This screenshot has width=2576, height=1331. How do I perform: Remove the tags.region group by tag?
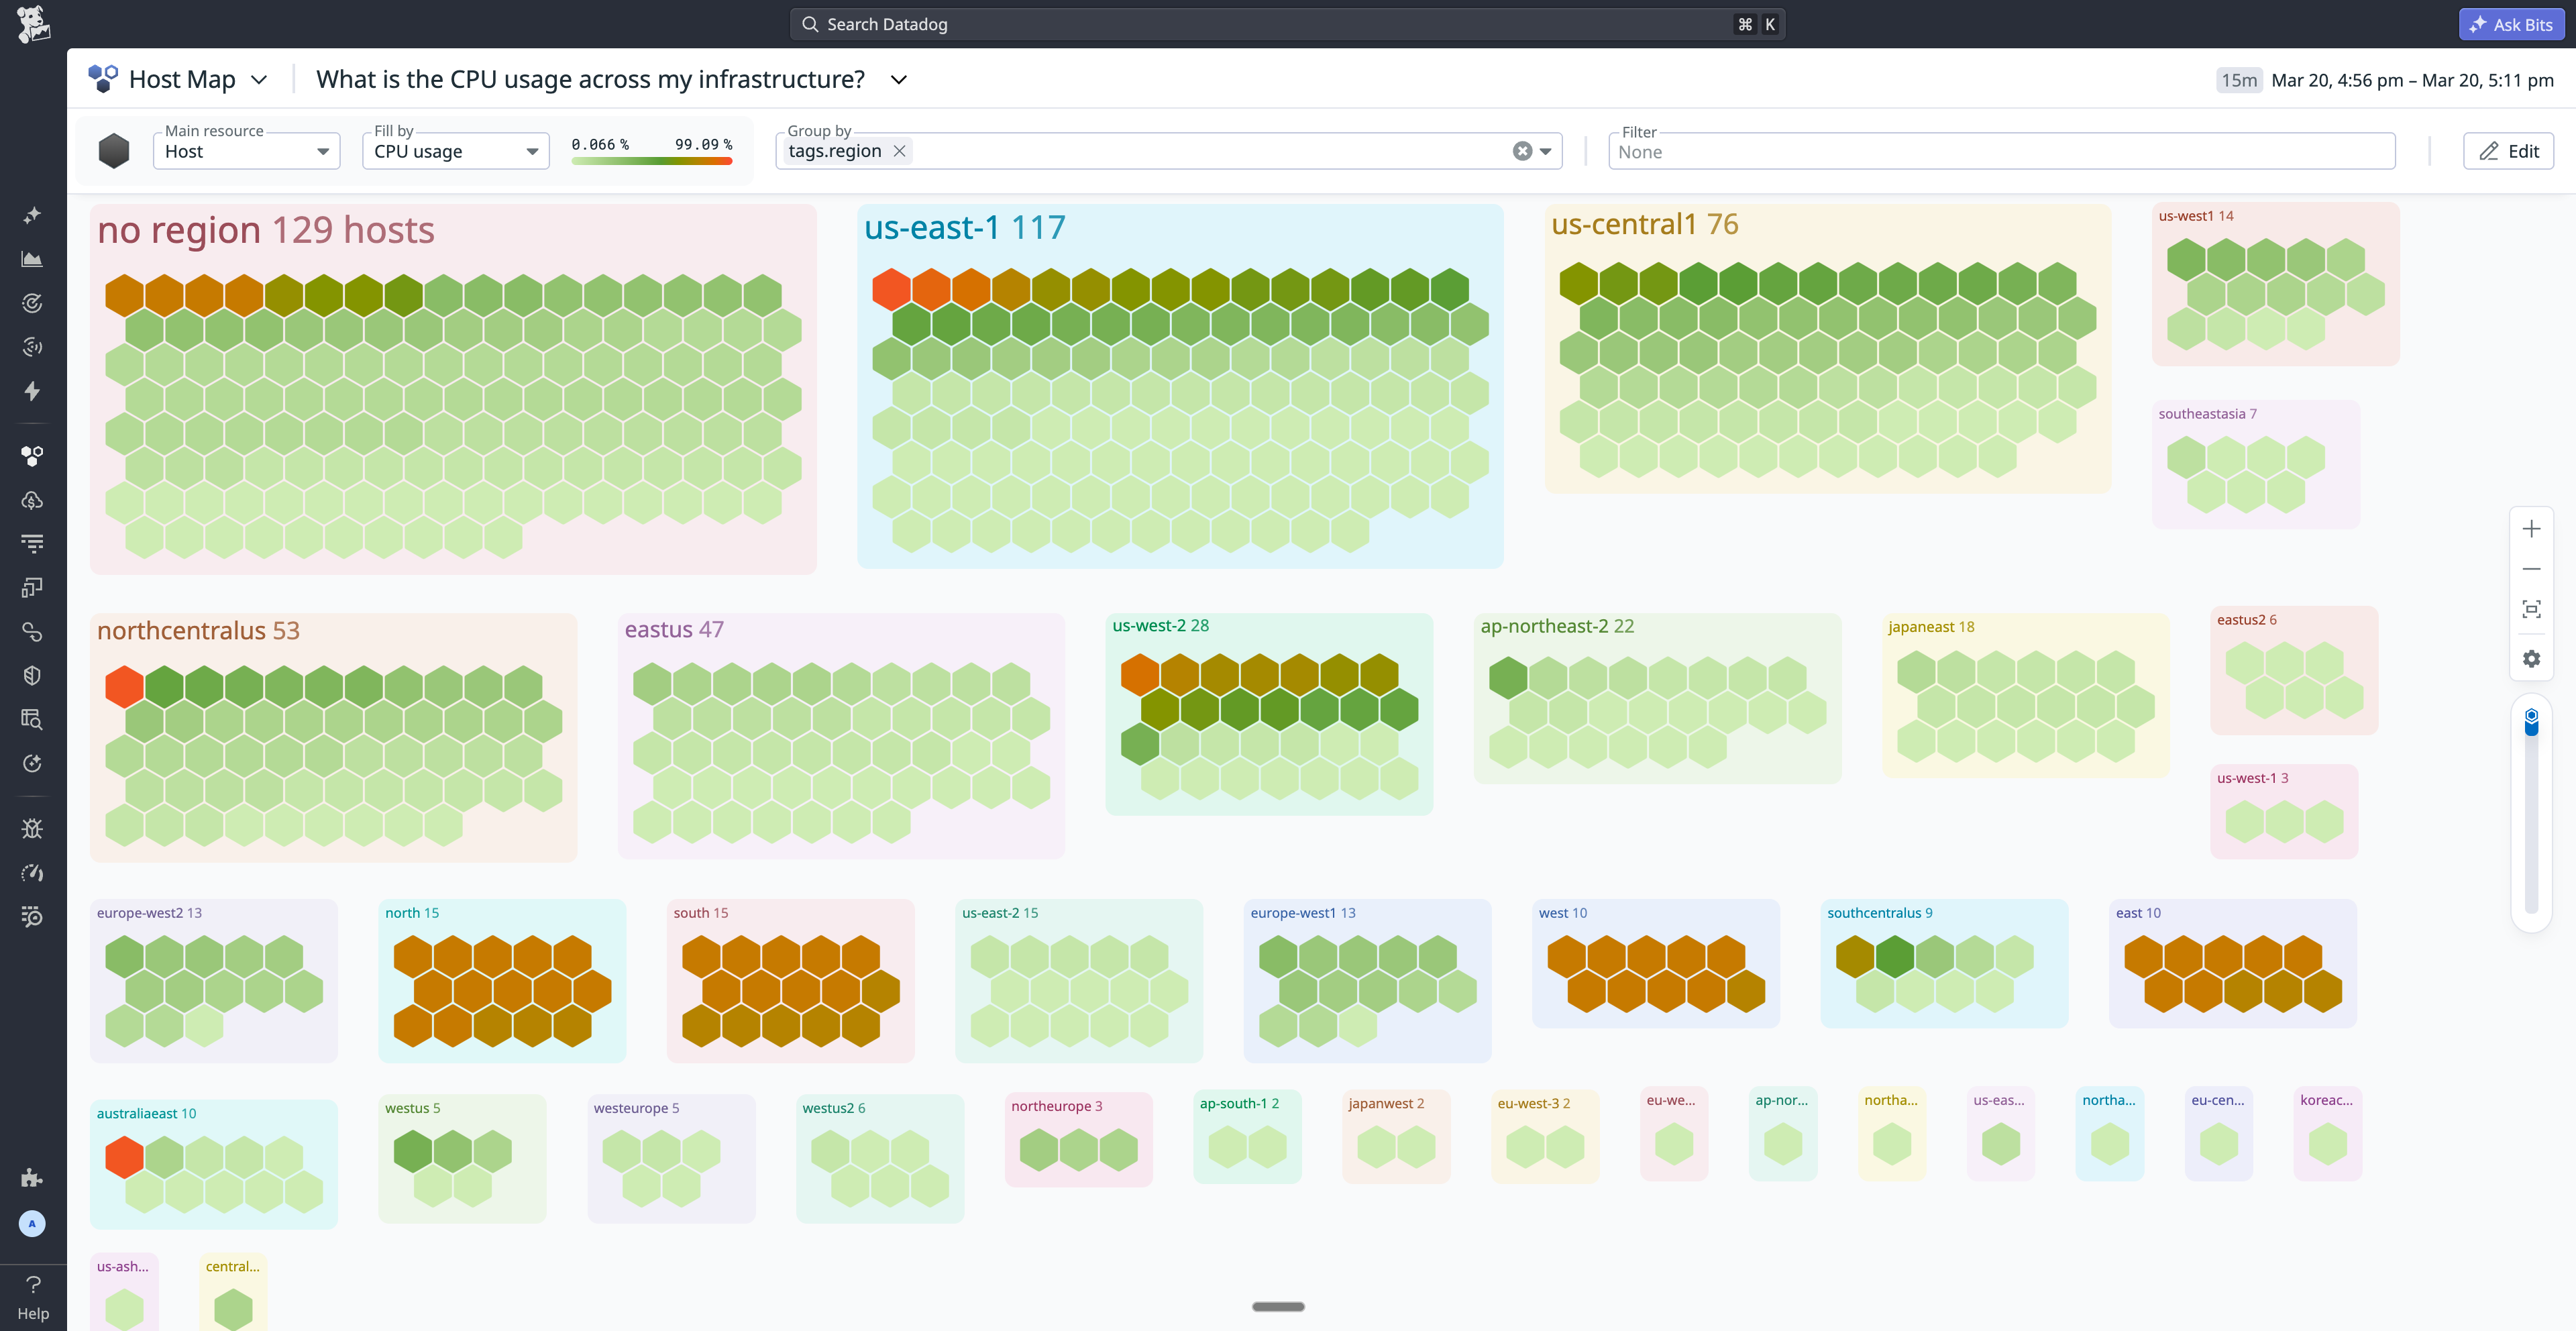pos(899,151)
